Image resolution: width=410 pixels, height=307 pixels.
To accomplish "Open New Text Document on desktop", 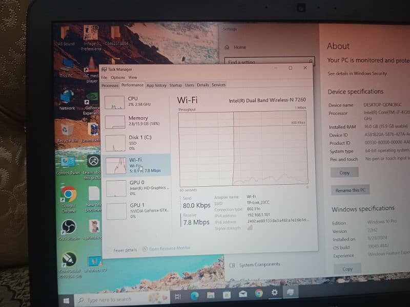I will tap(93, 199).
